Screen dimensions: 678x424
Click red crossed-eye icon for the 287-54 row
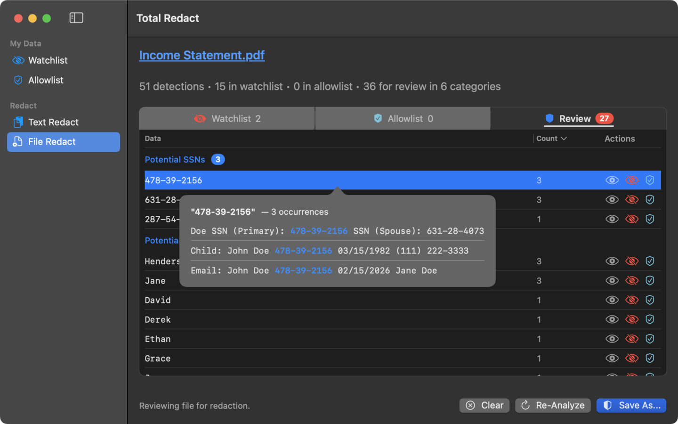coord(632,219)
